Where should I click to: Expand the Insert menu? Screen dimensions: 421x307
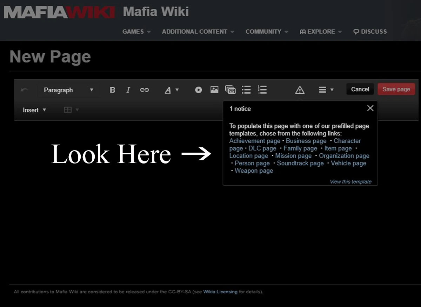pyautogui.click(x=34, y=110)
